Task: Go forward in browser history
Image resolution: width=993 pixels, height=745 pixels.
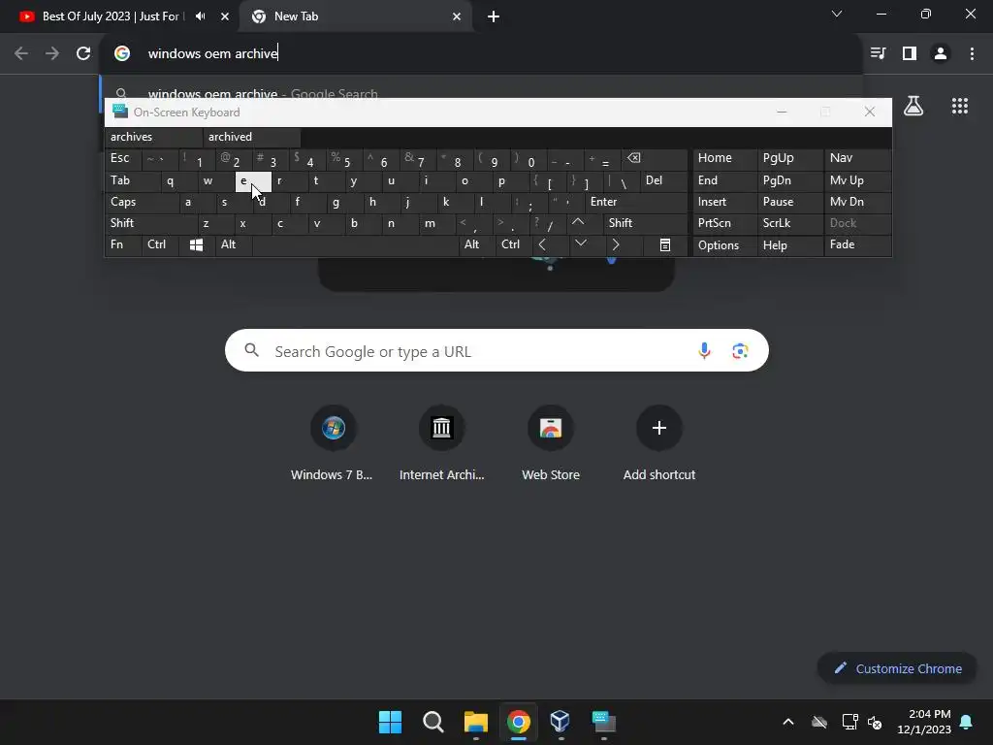Action: pyautogui.click(x=52, y=53)
